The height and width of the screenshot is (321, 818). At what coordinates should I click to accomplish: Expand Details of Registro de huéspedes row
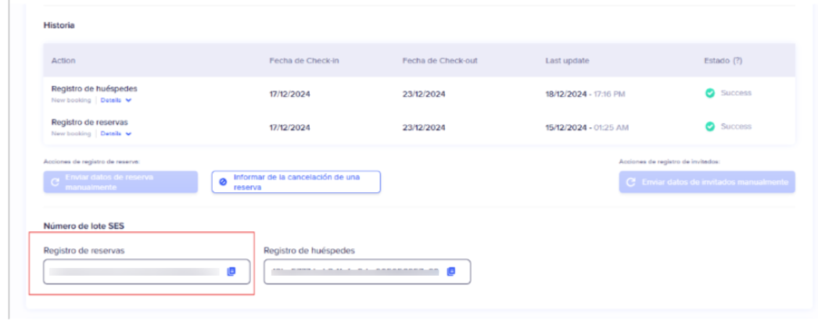point(116,100)
